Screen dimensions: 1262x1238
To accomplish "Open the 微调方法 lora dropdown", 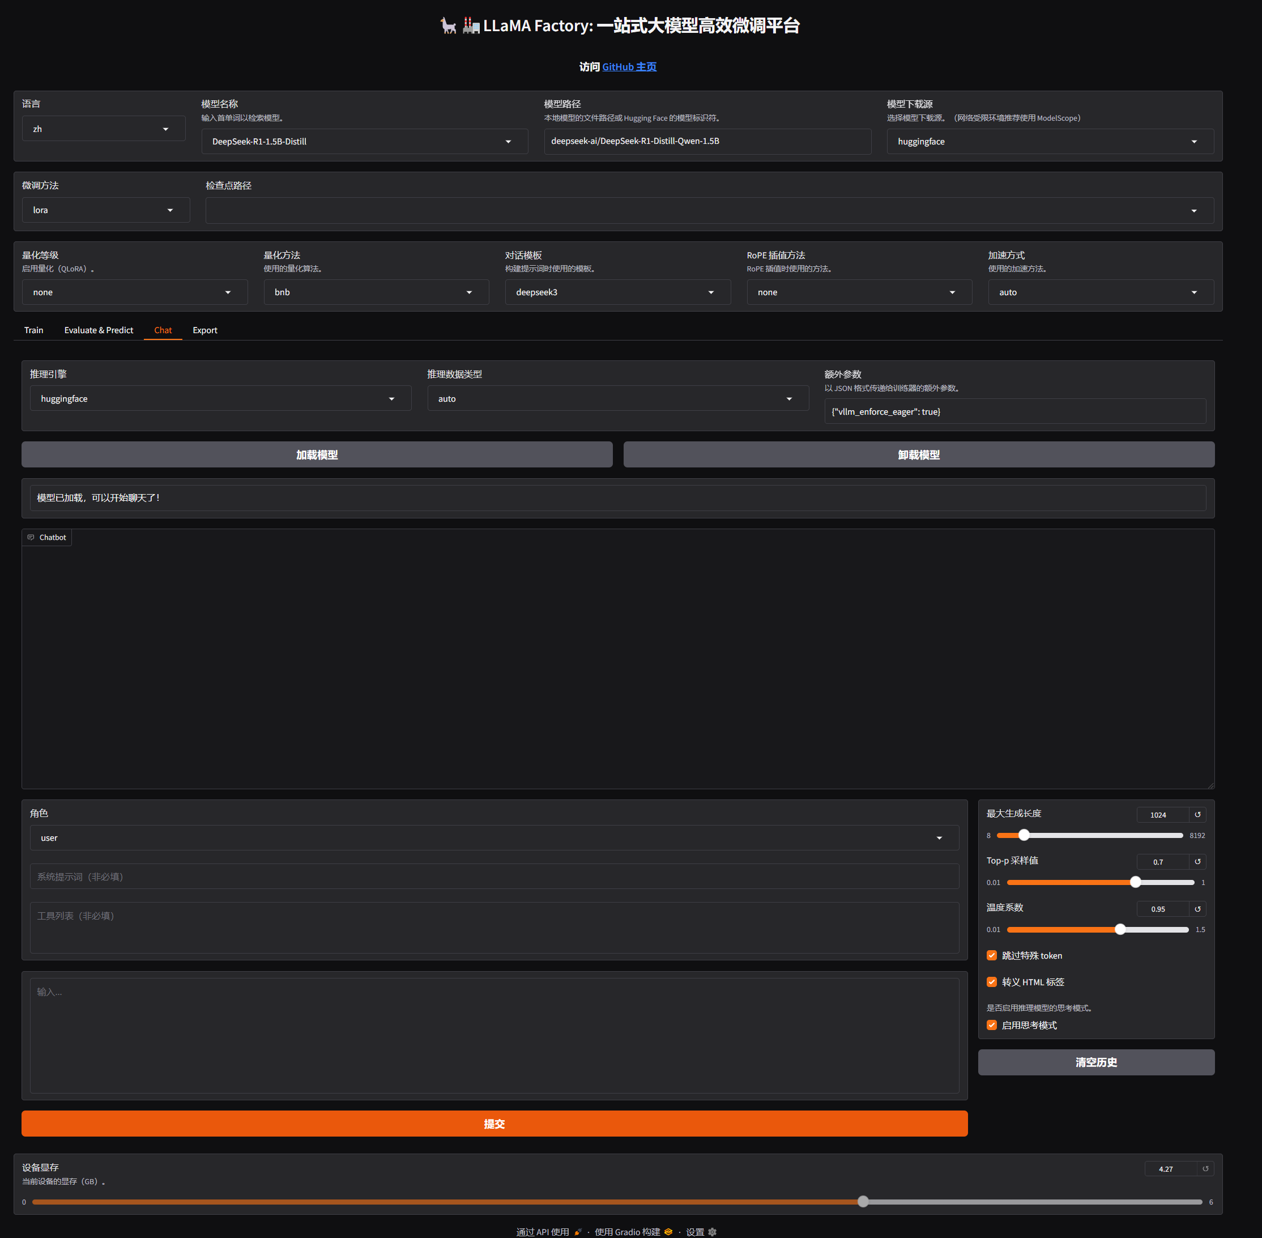I will (106, 210).
